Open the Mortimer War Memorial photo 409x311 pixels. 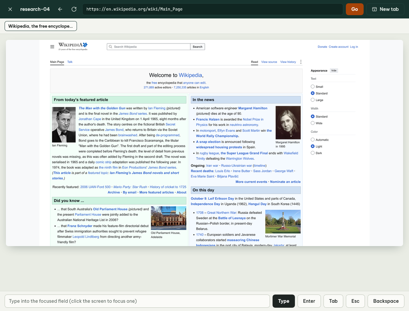pos(283,221)
